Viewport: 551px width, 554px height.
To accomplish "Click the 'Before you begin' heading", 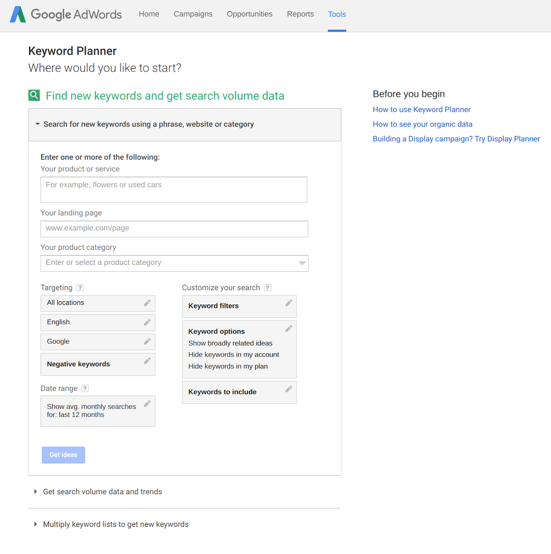I will tap(409, 94).
